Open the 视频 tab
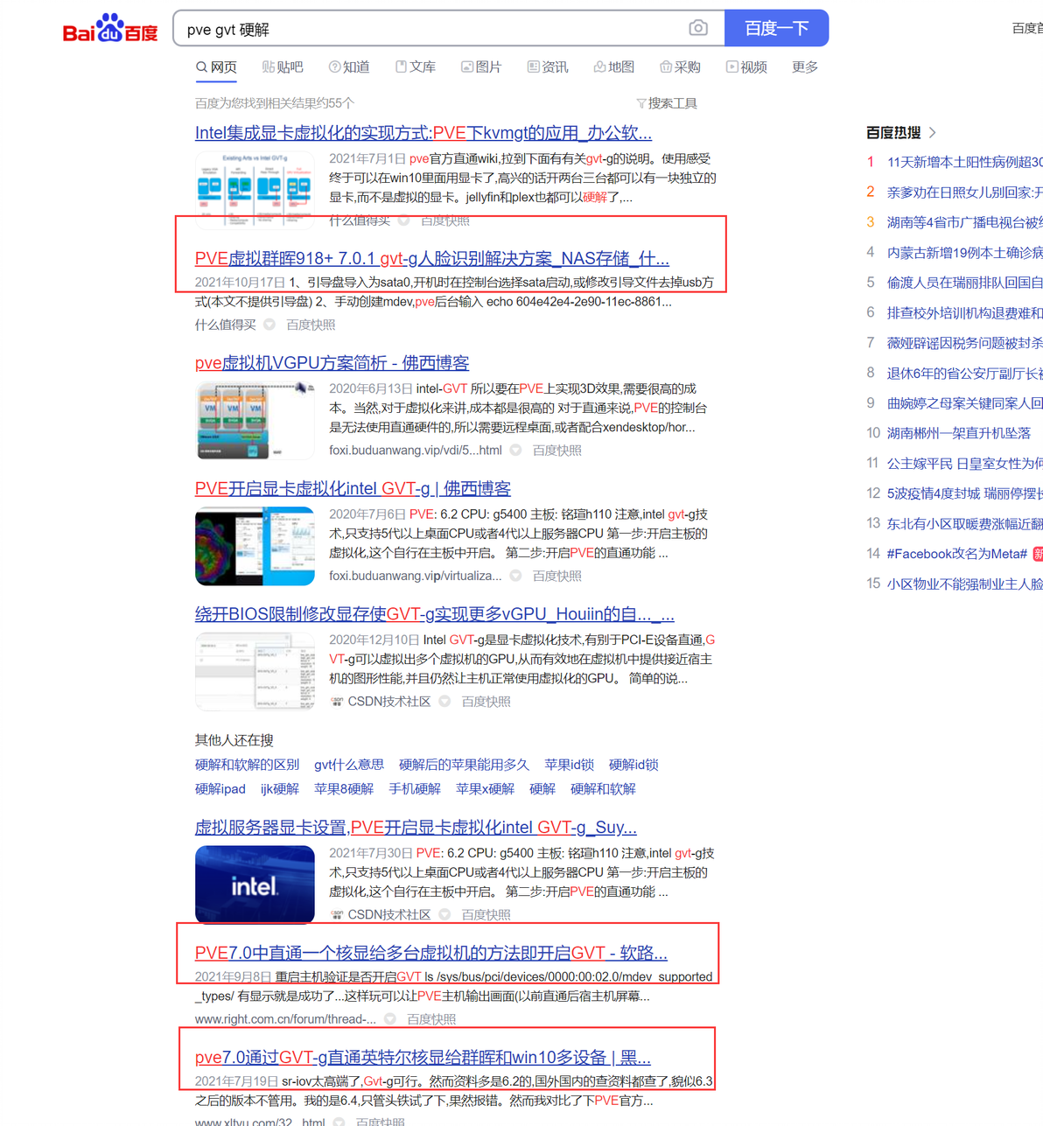This screenshot has width=1043, height=1126. point(746,67)
